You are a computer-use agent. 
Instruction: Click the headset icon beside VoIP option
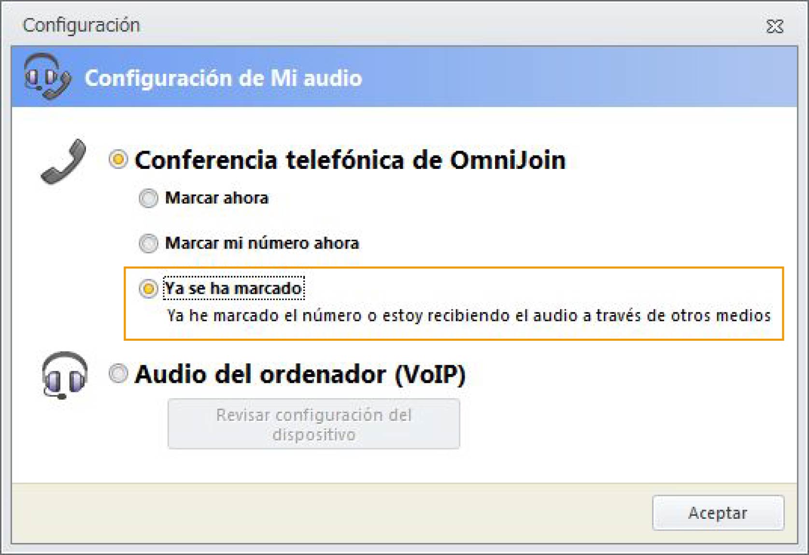64,375
